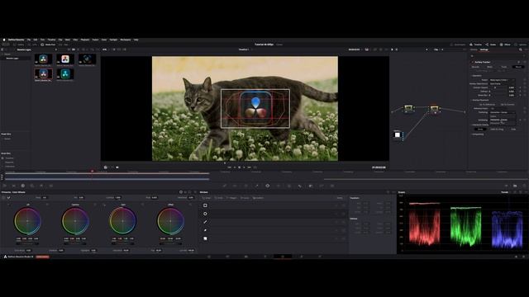
Task: Select the Polygon pen window shape
Action: (205, 222)
